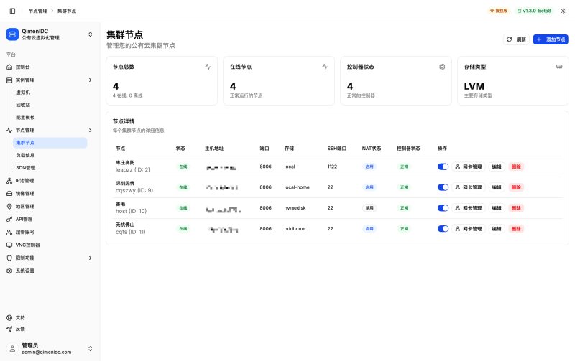575x361 pixels.
Task: Expand the 限制功能 menu chevron
Action: [x=91, y=258]
